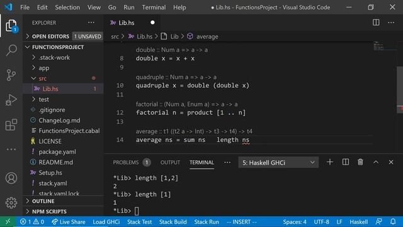This screenshot has height=227, width=403.
Task: Open the Search view icon
Action: point(11,50)
